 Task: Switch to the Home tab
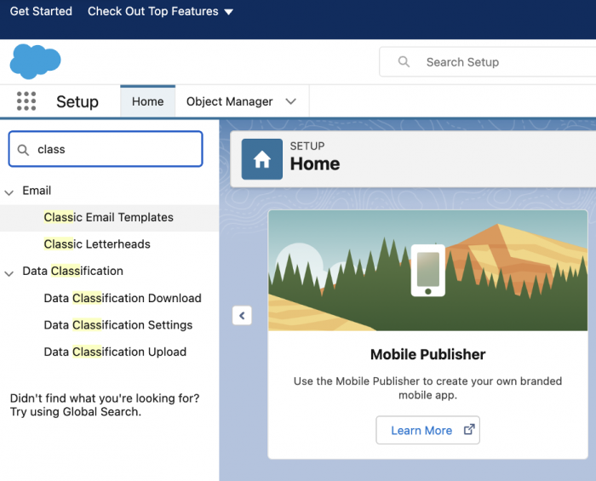coord(147,101)
